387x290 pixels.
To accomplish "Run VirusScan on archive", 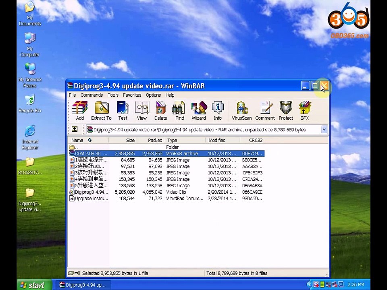I will pyautogui.click(x=241, y=110).
